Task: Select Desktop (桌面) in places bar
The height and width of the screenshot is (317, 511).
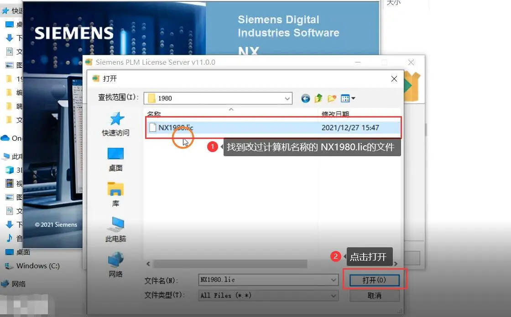Action: click(116, 160)
